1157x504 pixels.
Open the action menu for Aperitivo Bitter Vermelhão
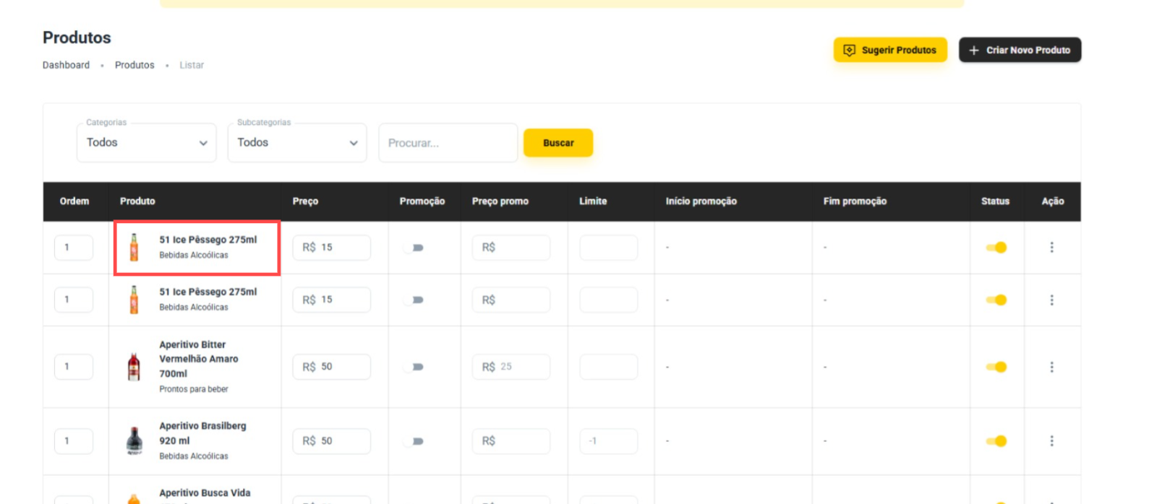[1051, 367]
